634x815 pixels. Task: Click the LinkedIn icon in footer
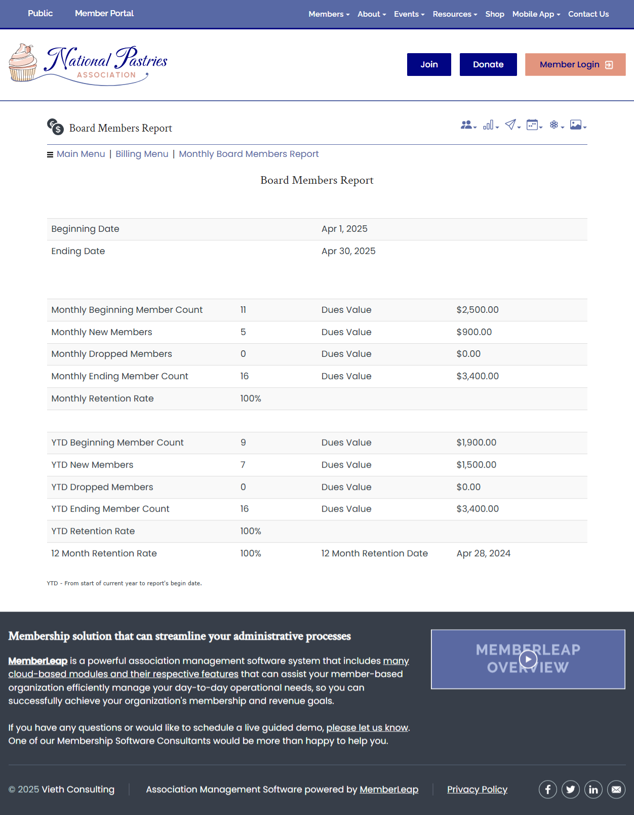tap(593, 789)
